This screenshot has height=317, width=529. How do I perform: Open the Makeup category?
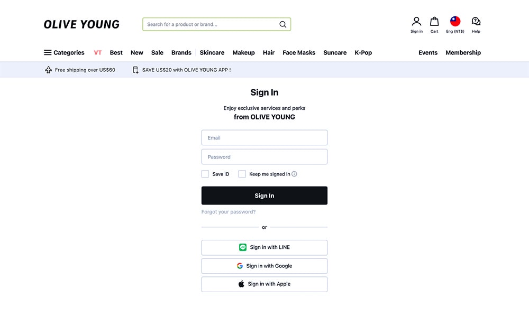(x=243, y=52)
